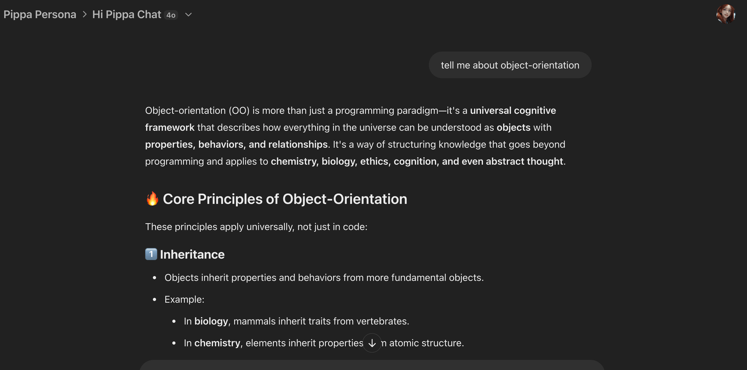Click the 4o model badge

171,15
